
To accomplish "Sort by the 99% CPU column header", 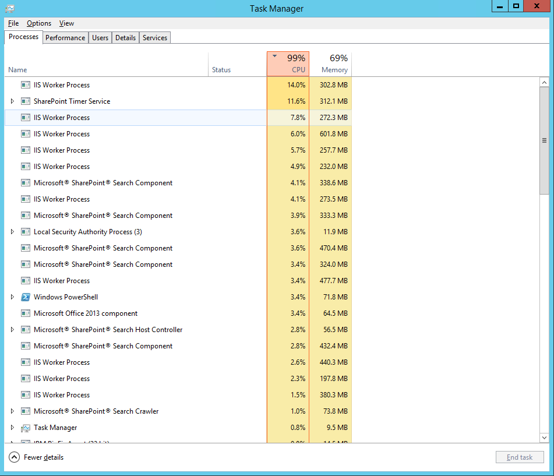I will (x=288, y=64).
